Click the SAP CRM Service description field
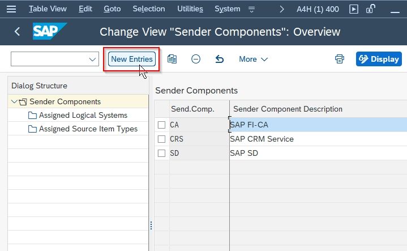 click(x=318, y=139)
